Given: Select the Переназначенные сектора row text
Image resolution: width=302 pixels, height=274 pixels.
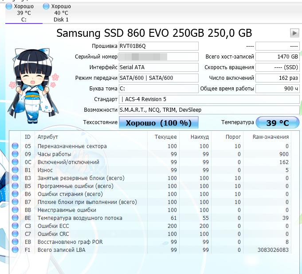Looking at the screenshot, I should 72,146.
